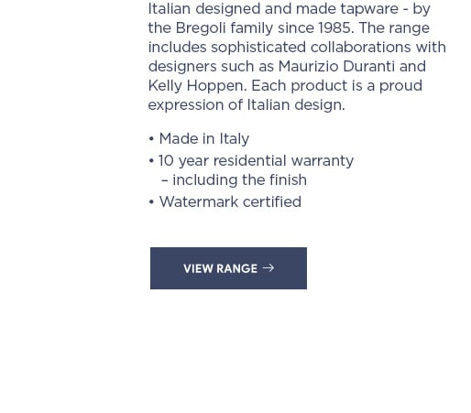Image resolution: width=471 pixels, height=413 pixels.
Task: Click the 'Watermark certified' bullet text
Action: (230, 201)
